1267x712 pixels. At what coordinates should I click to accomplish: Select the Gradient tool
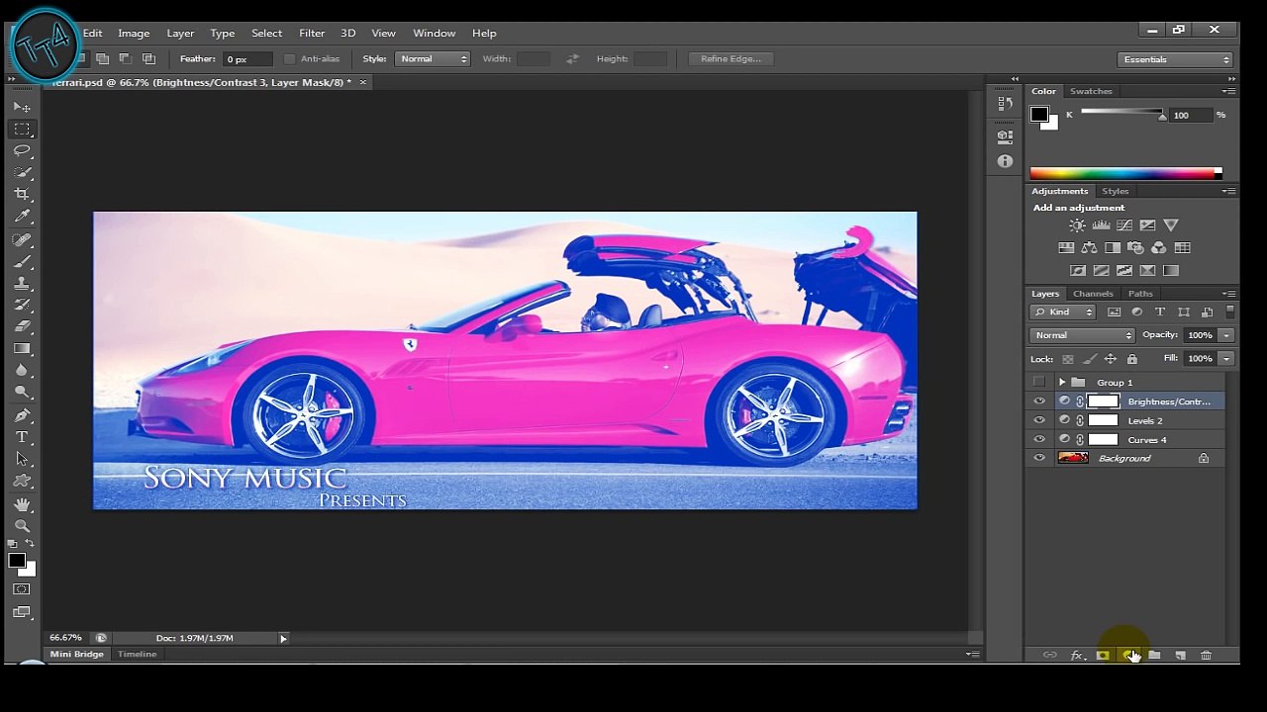[x=22, y=348]
